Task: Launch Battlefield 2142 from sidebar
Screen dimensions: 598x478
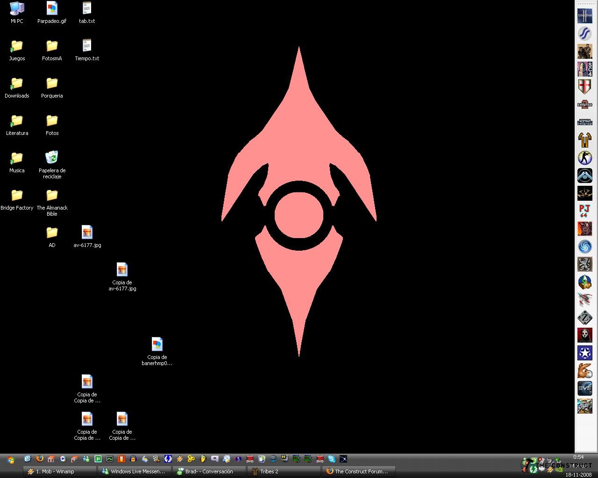Action: point(584,122)
